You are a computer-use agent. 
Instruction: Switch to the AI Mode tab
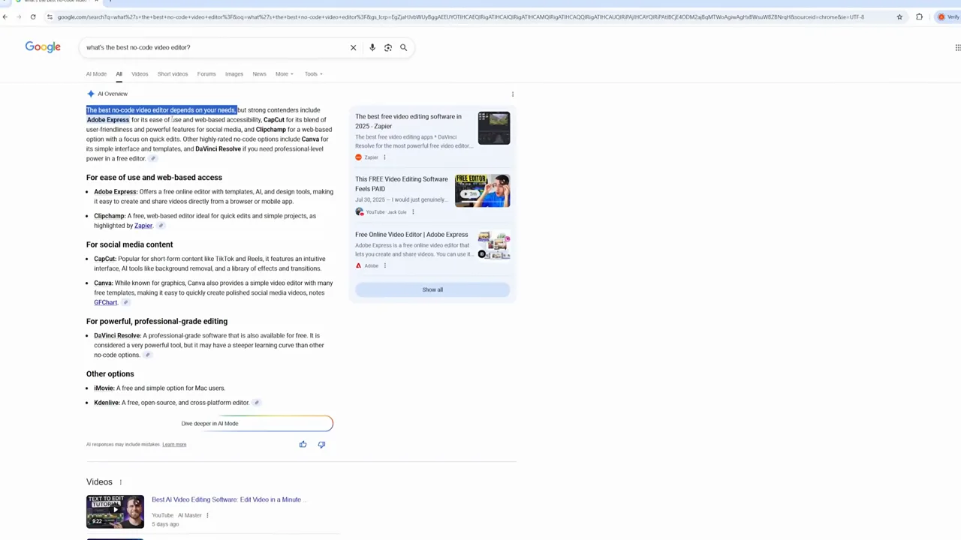[x=96, y=73]
